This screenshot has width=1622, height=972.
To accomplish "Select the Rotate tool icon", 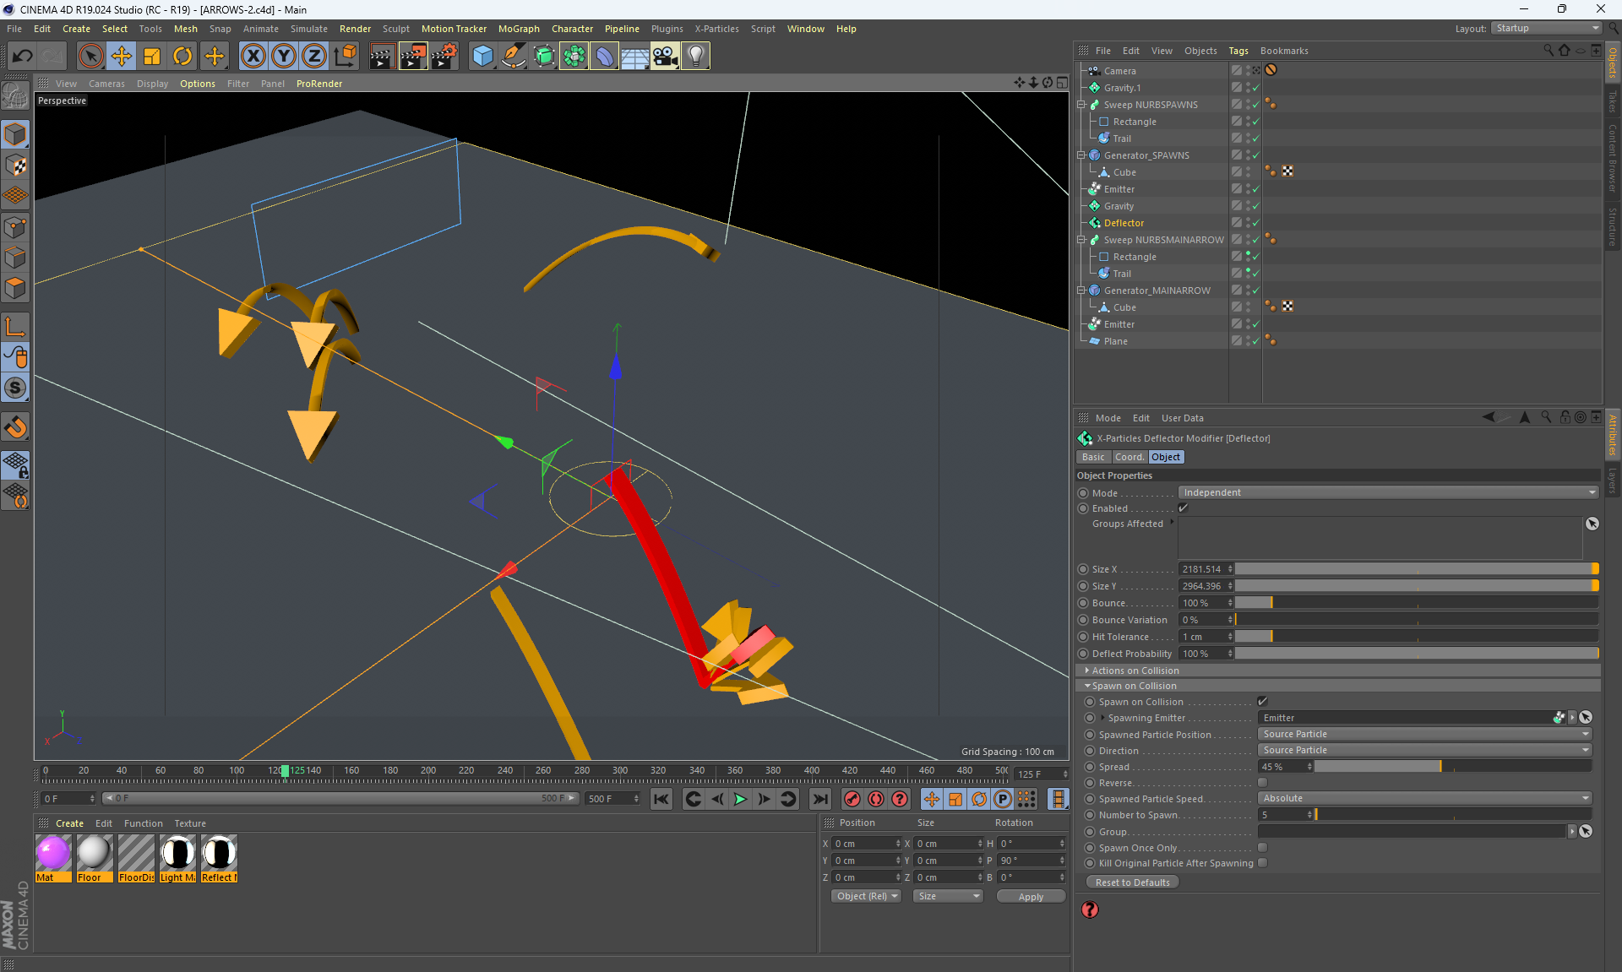I will [182, 57].
